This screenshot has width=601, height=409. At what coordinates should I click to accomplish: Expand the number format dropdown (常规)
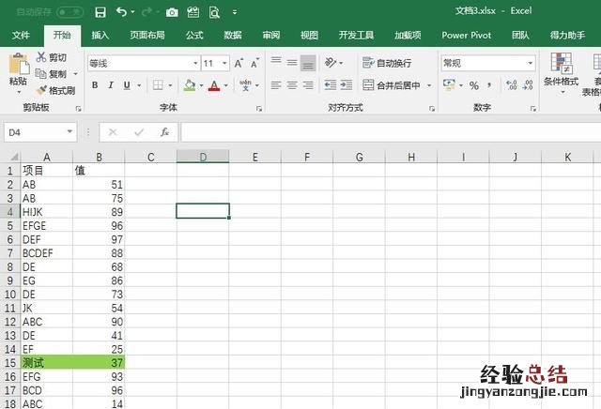[487, 63]
